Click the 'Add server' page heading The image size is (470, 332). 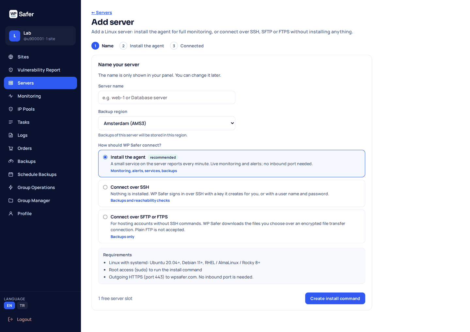pyautogui.click(x=113, y=22)
